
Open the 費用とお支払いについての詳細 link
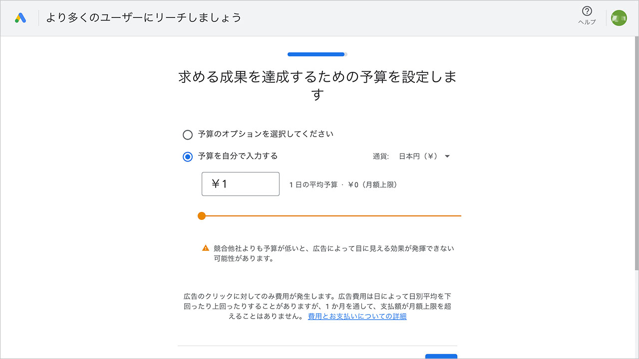pos(356,316)
